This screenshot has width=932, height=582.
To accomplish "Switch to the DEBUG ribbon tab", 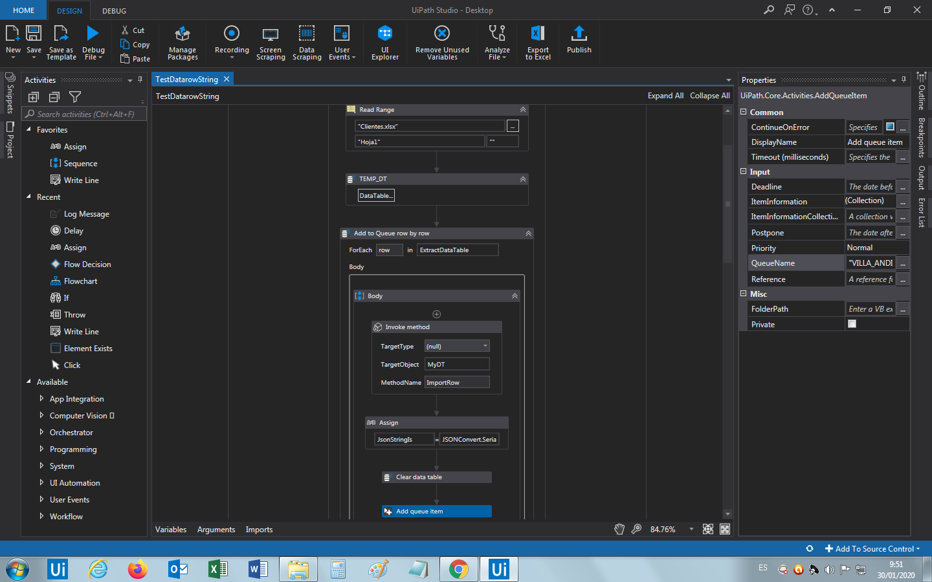I will [114, 11].
